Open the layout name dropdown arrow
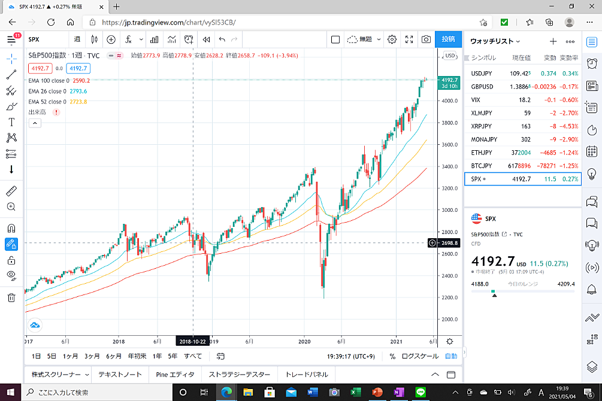Image resolution: width=602 pixels, height=401 pixels. tap(379, 39)
